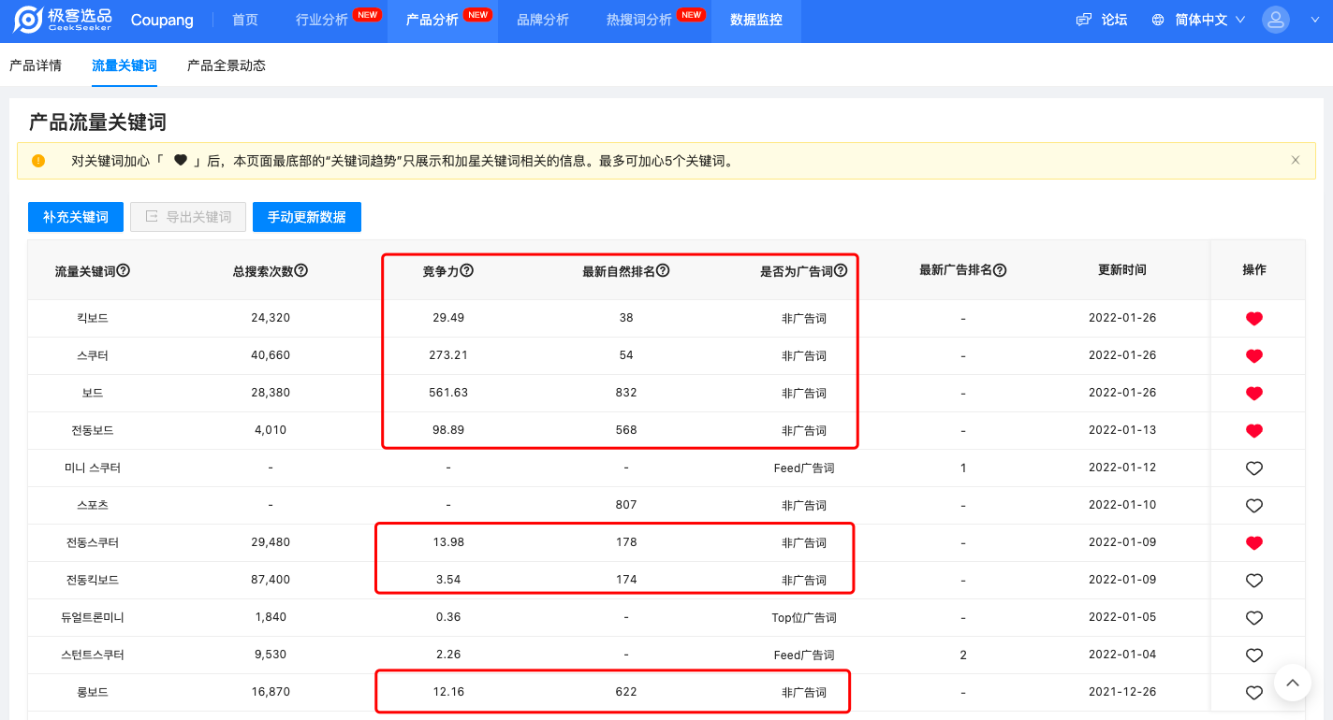This screenshot has width=1333, height=720.
Task: Open the help icon beside 最新广告排名
Action: pos(998,269)
